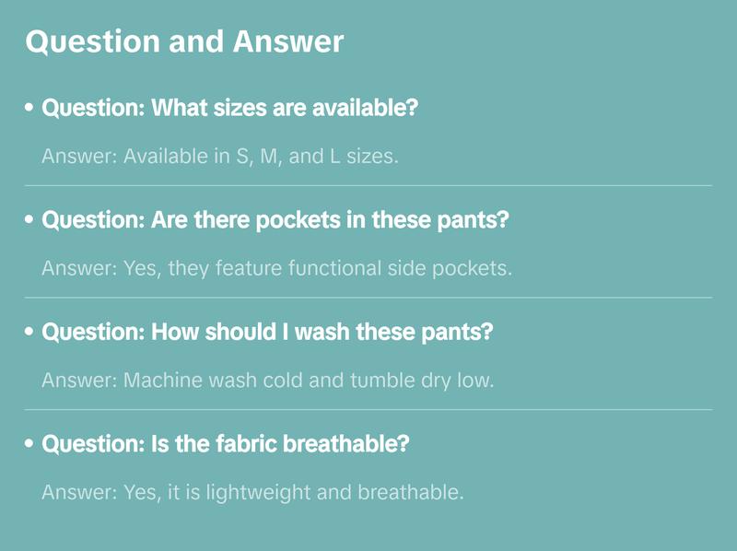Screen dimensions: 737x551
Task: Click the divider line below the washing answer
Action: coord(368,409)
